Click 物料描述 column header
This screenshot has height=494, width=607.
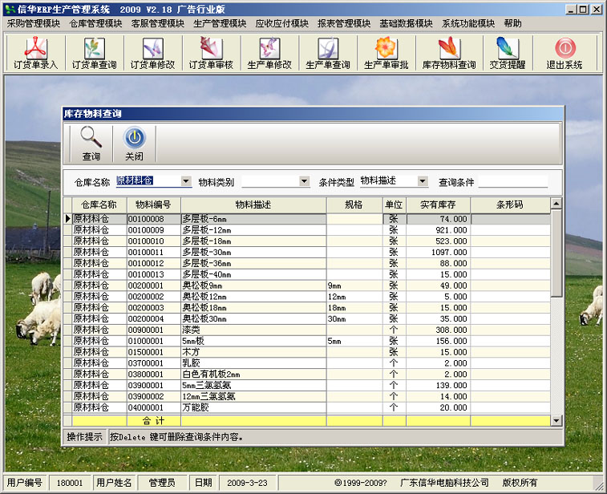[x=253, y=204]
